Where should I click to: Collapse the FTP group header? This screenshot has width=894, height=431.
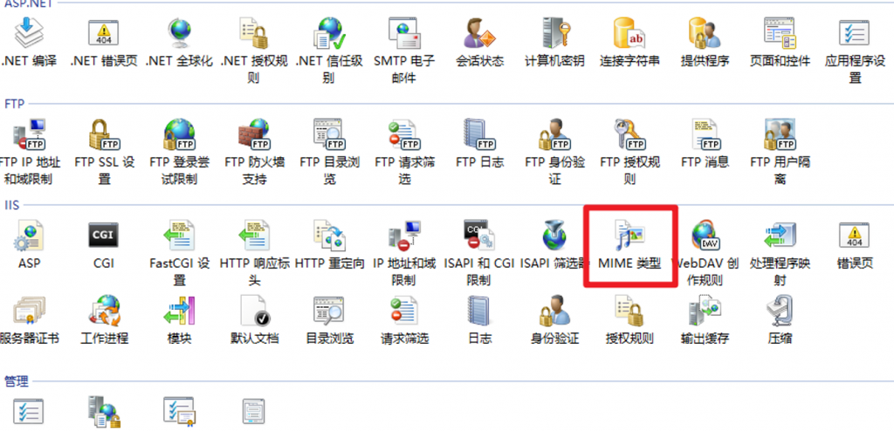coord(14,103)
